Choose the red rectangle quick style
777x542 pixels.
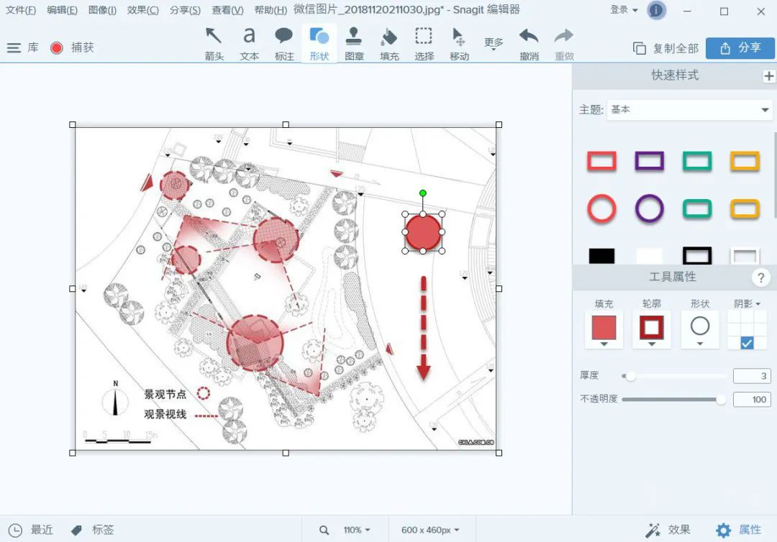click(x=601, y=161)
